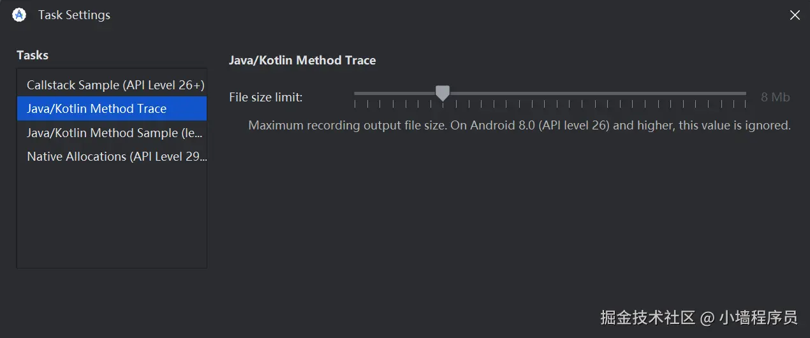Click the Java/Kotlin Method Trace settings heading
Image resolution: width=810 pixels, height=338 pixels.
tap(302, 60)
